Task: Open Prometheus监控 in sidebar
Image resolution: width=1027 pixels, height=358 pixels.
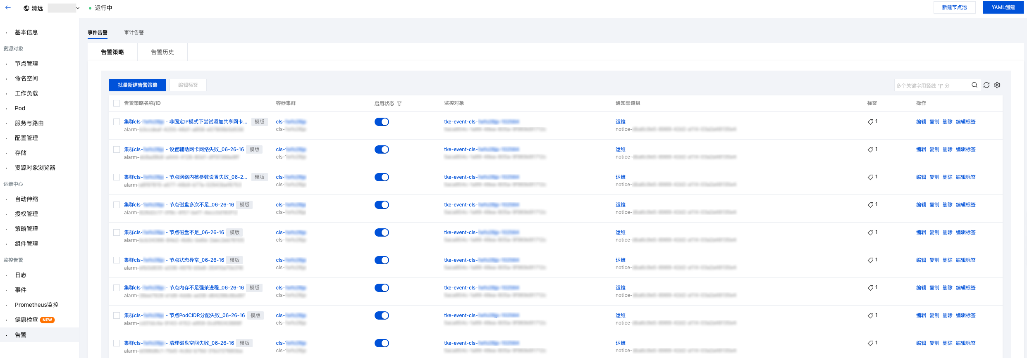Action: coord(37,305)
